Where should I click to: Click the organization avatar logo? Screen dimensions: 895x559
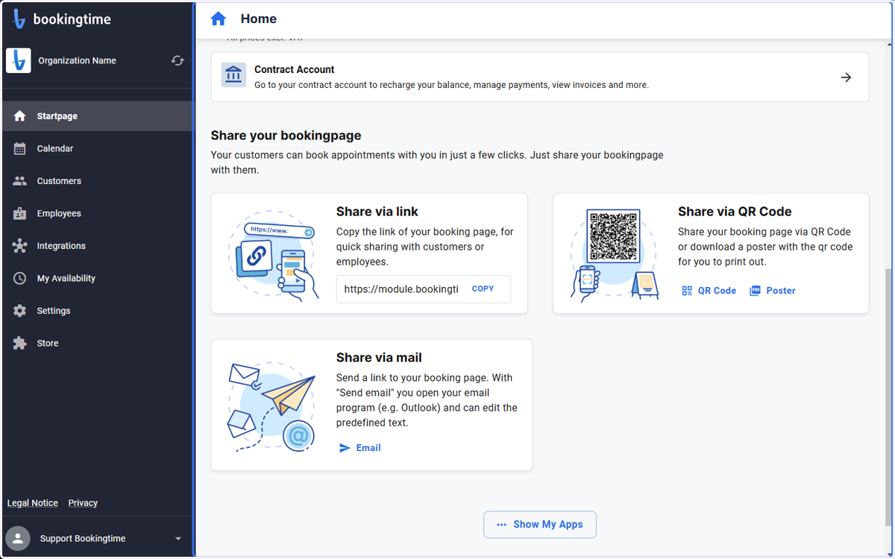coord(18,60)
